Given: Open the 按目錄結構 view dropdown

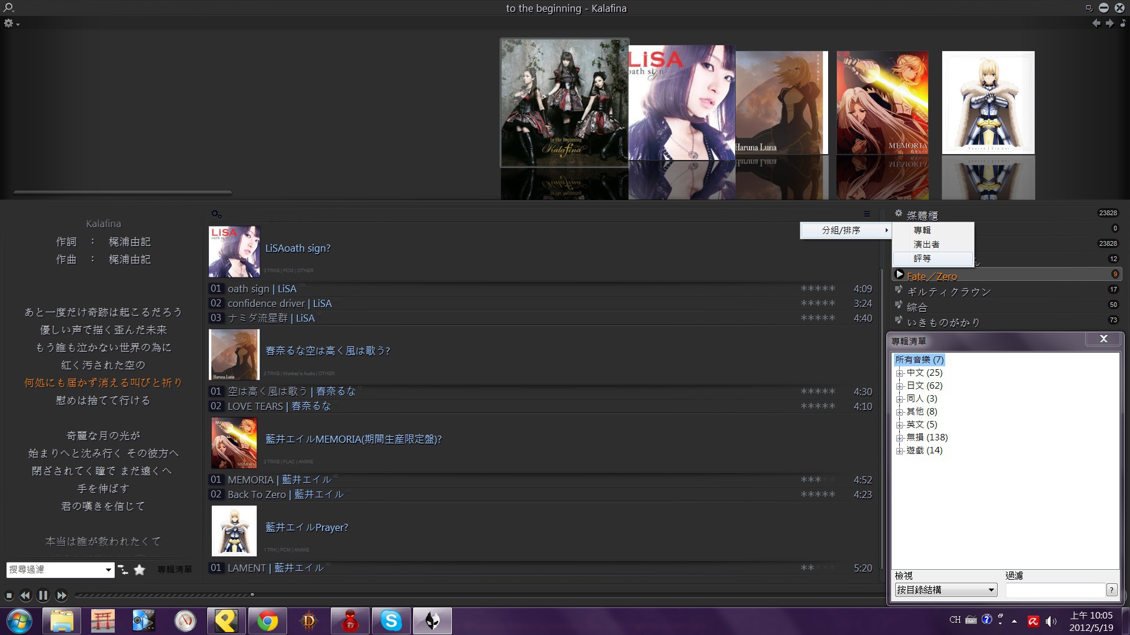Looking at the screenshot, I should pos(991,590).
